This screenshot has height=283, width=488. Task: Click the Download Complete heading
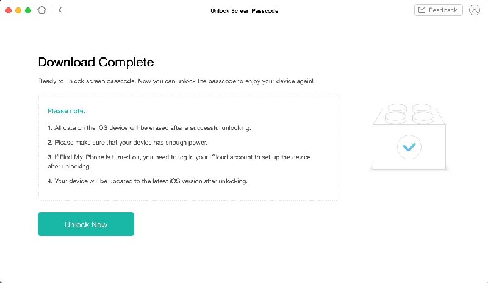click(x=96, y=62)
